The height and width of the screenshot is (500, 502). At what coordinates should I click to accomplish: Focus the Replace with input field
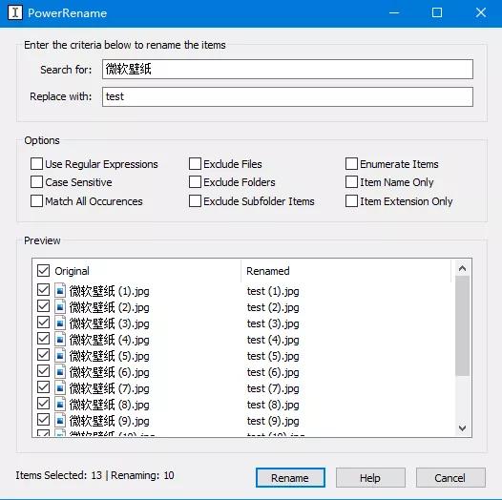pyautogui.click(x=287, y=96)
